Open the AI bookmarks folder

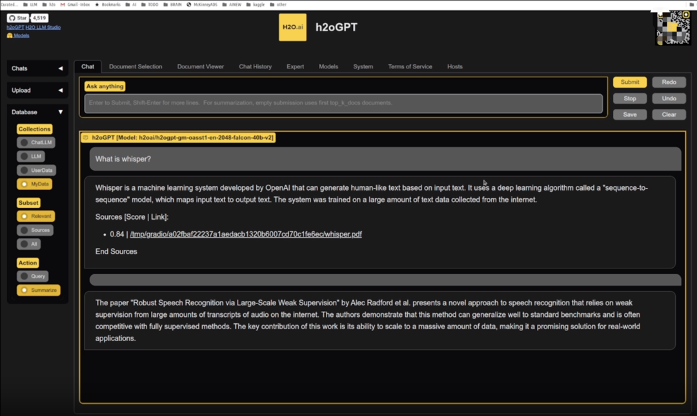pos(131,5)
